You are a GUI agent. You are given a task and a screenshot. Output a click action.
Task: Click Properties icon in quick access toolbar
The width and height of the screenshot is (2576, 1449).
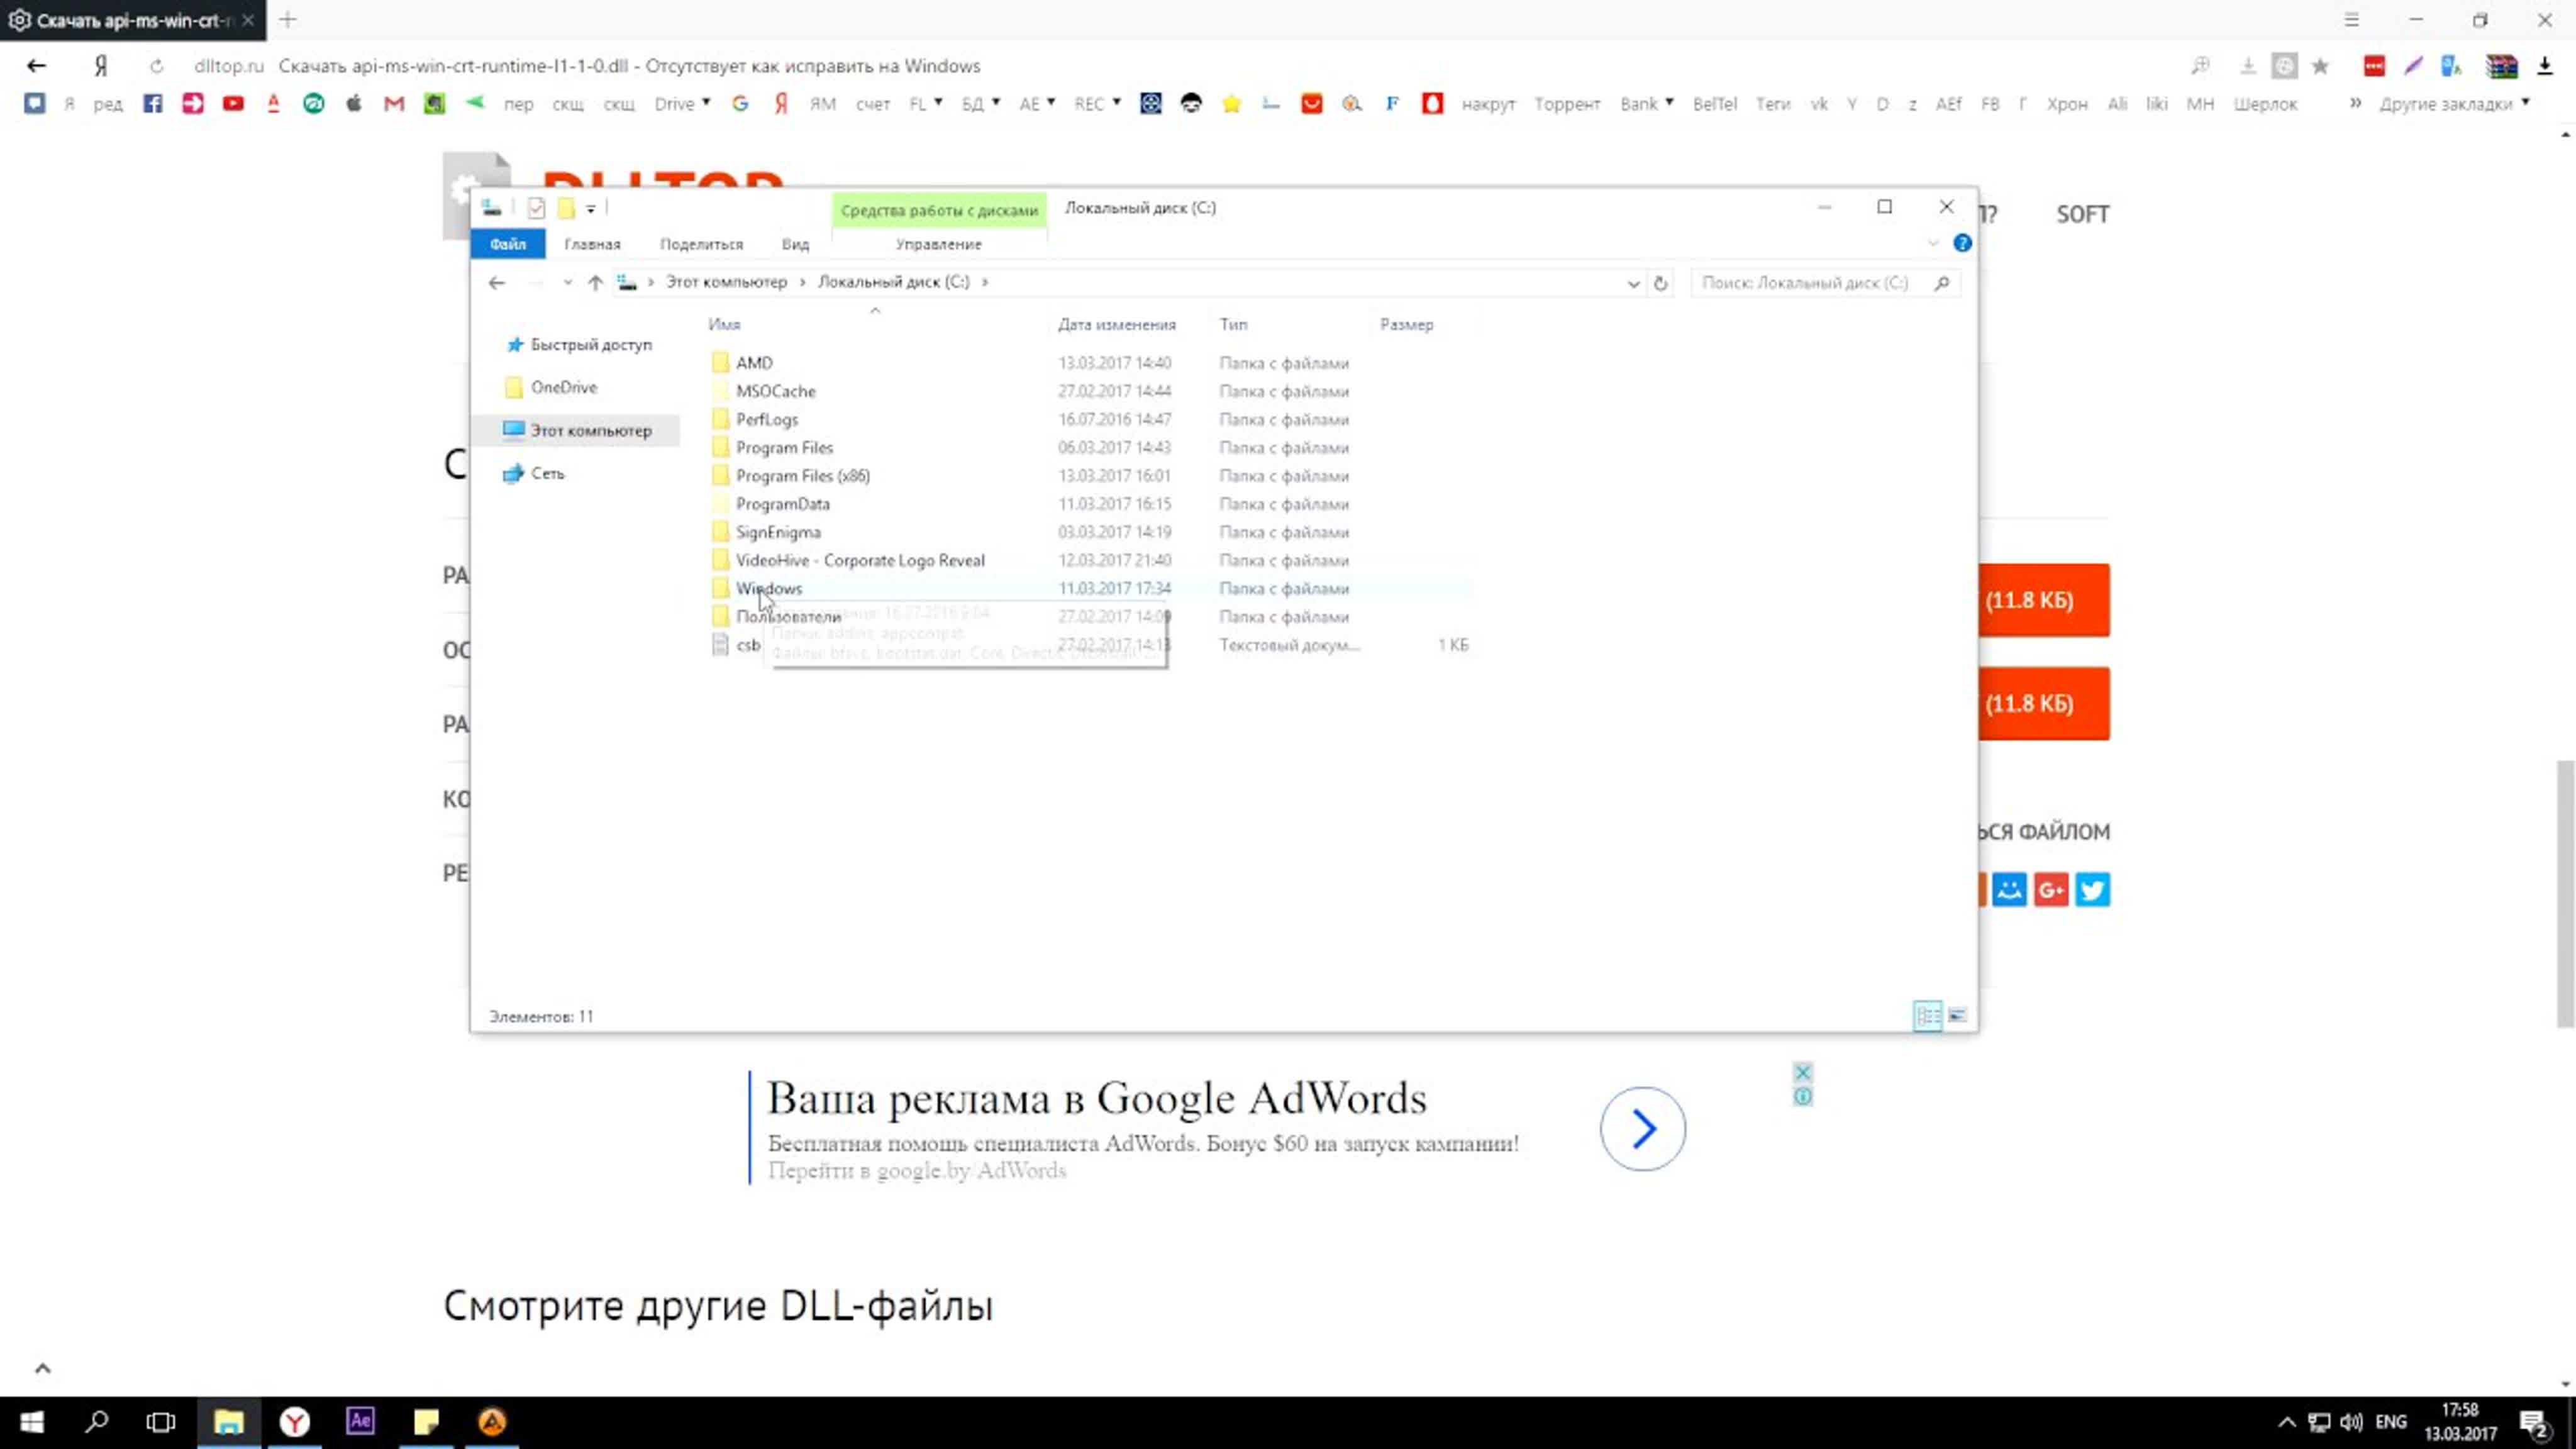click(x=536, y=208)
